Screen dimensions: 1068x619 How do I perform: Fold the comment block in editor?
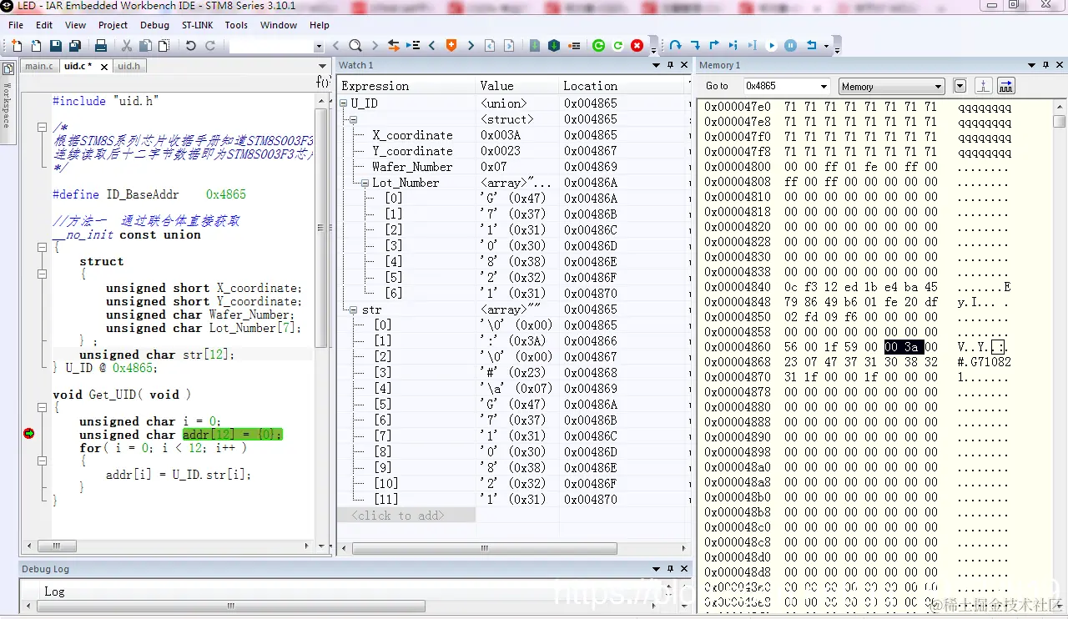(x=42, y=127)
